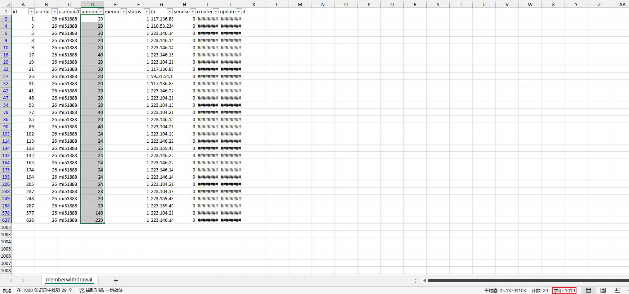Click the sum value 1019 in status bar
This screenshot has width=629, height=294.
click(x=564, y=290)
